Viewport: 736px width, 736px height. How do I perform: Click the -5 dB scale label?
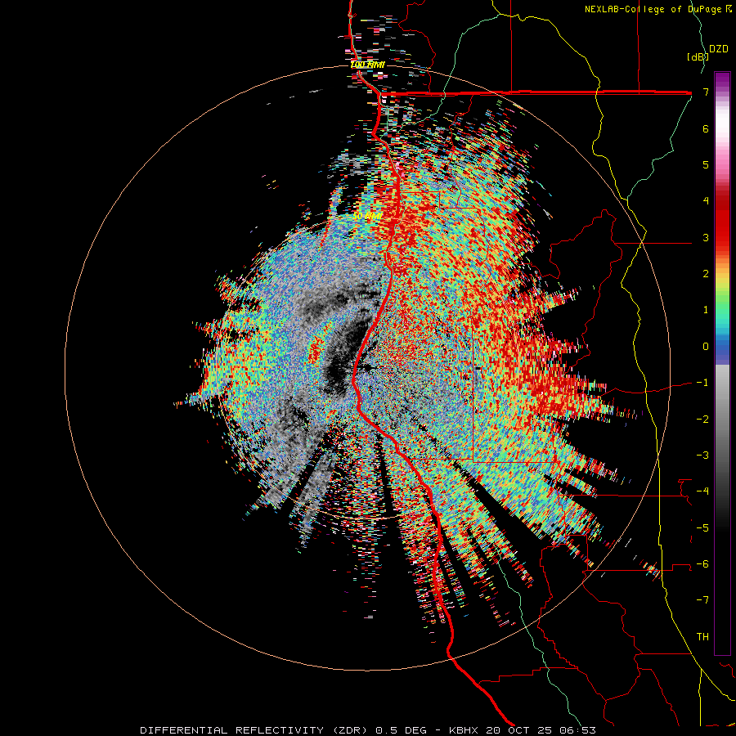[702, 527]
